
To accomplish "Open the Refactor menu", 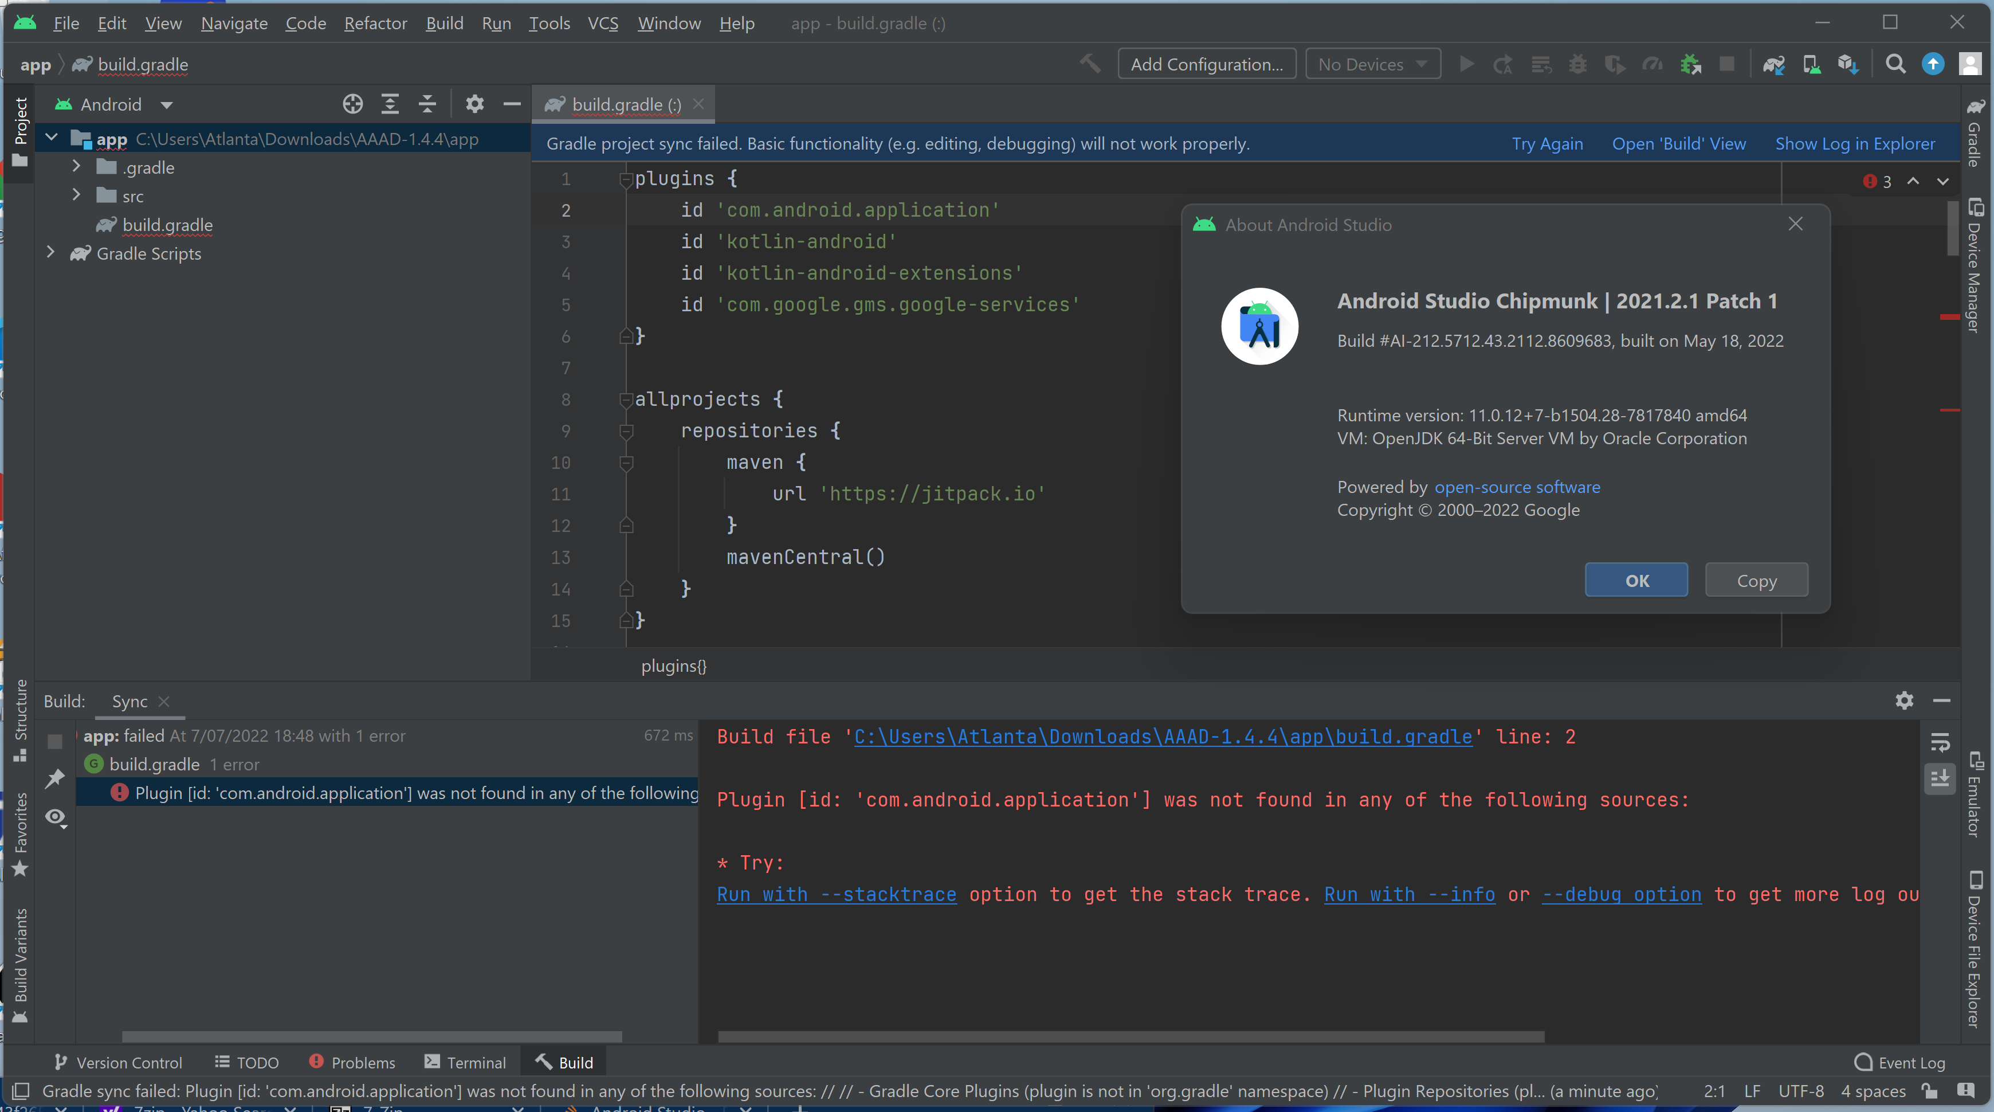I will coord(375,24).
